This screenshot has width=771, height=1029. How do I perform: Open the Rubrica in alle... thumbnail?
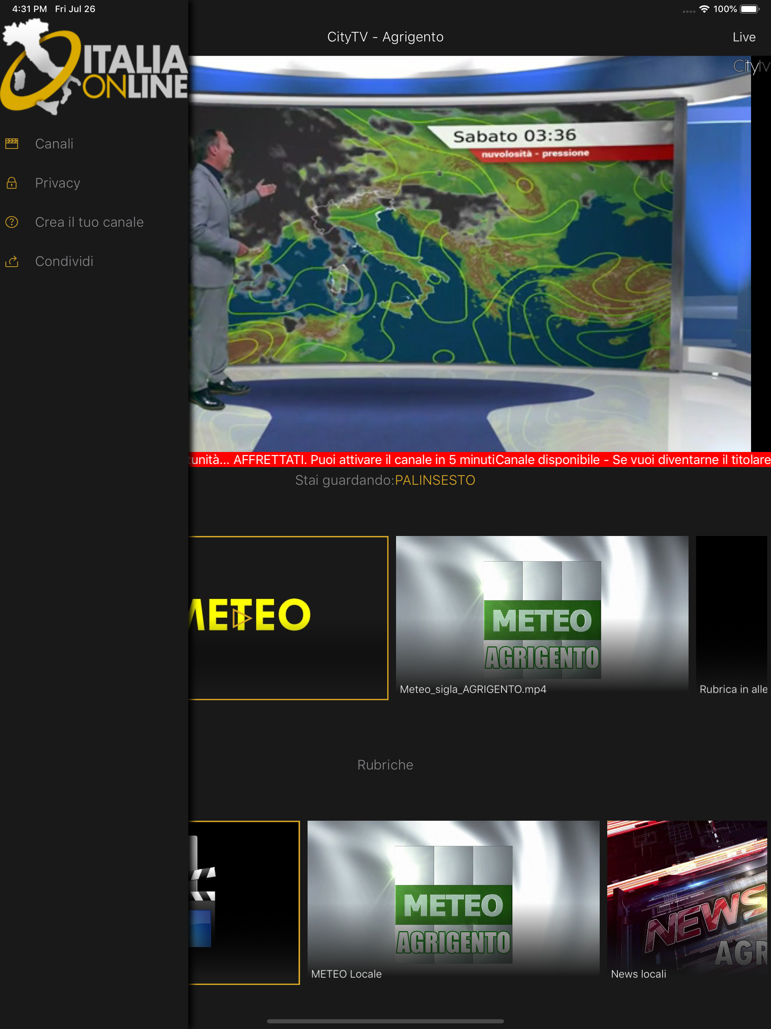pos(731,617)
